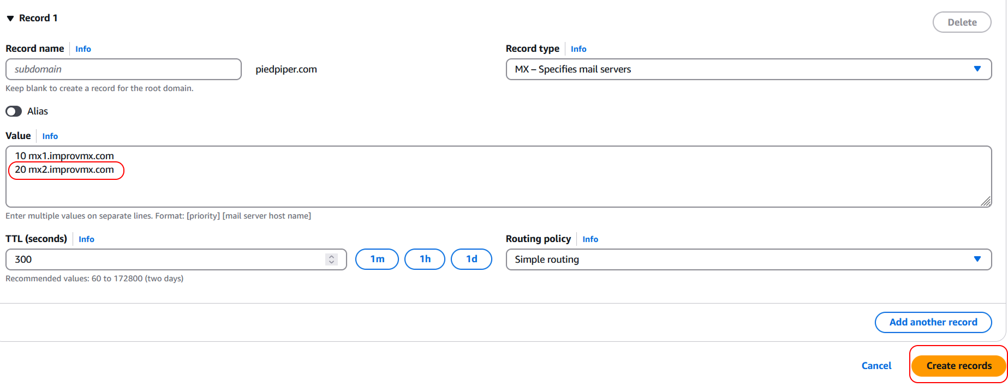Set TTL to 1d preset
Screen dimensions: 1008x387
coord(472,259)
